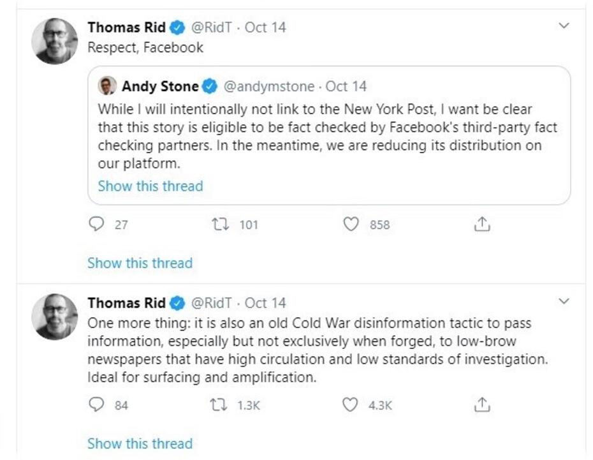
Task: Reply to the Cold War disinformation tweet
Action: 97,404
